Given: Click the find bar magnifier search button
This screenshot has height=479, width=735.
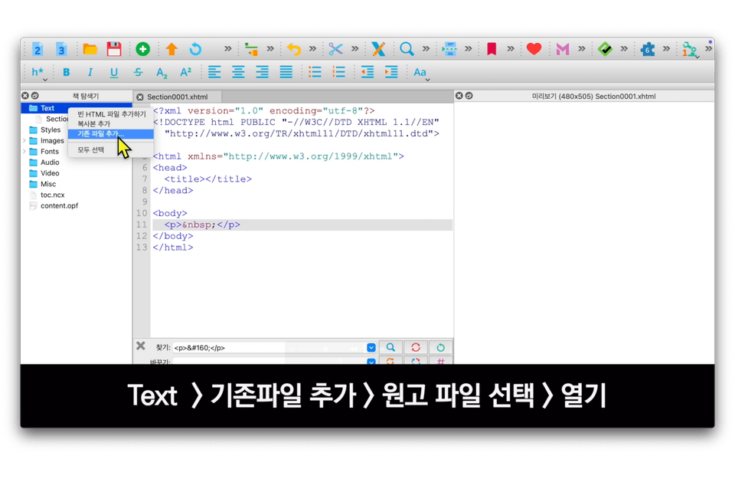Looking at the screenshot, I should [390, 348].
